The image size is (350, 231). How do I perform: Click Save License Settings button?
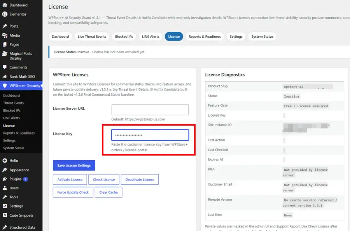pyautogui.click(x=74, y=165)
